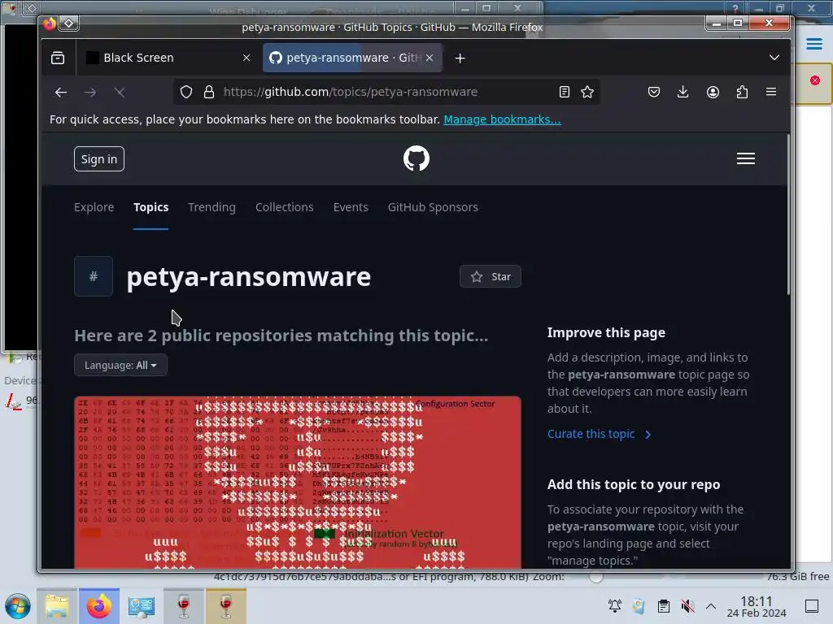The image size is (833, 624).
Task: Expand hidden system tray icons arrow
Action: coord(711,606)
